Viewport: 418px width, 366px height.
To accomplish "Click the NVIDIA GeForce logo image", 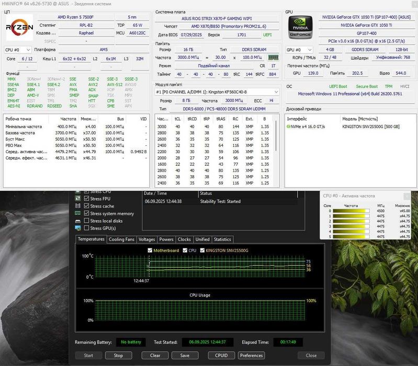I will pyautogui.click(x=300, y=27).
